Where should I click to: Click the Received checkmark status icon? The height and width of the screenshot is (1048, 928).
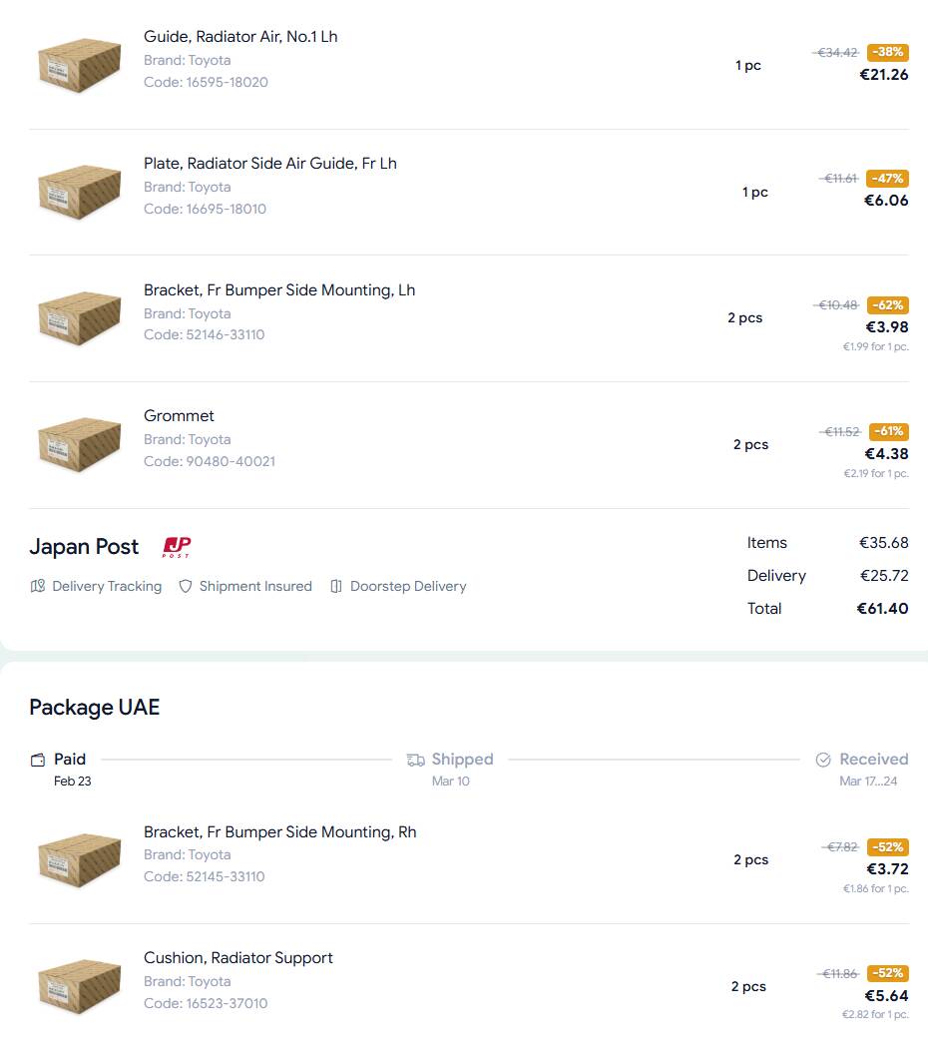coord(823,760)
